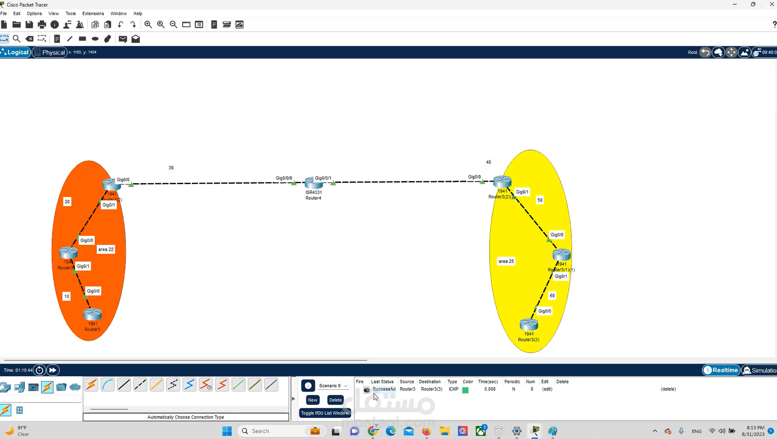Switch to Realtime mode
The width and height of the screenshot is (777, 439).
721,370
